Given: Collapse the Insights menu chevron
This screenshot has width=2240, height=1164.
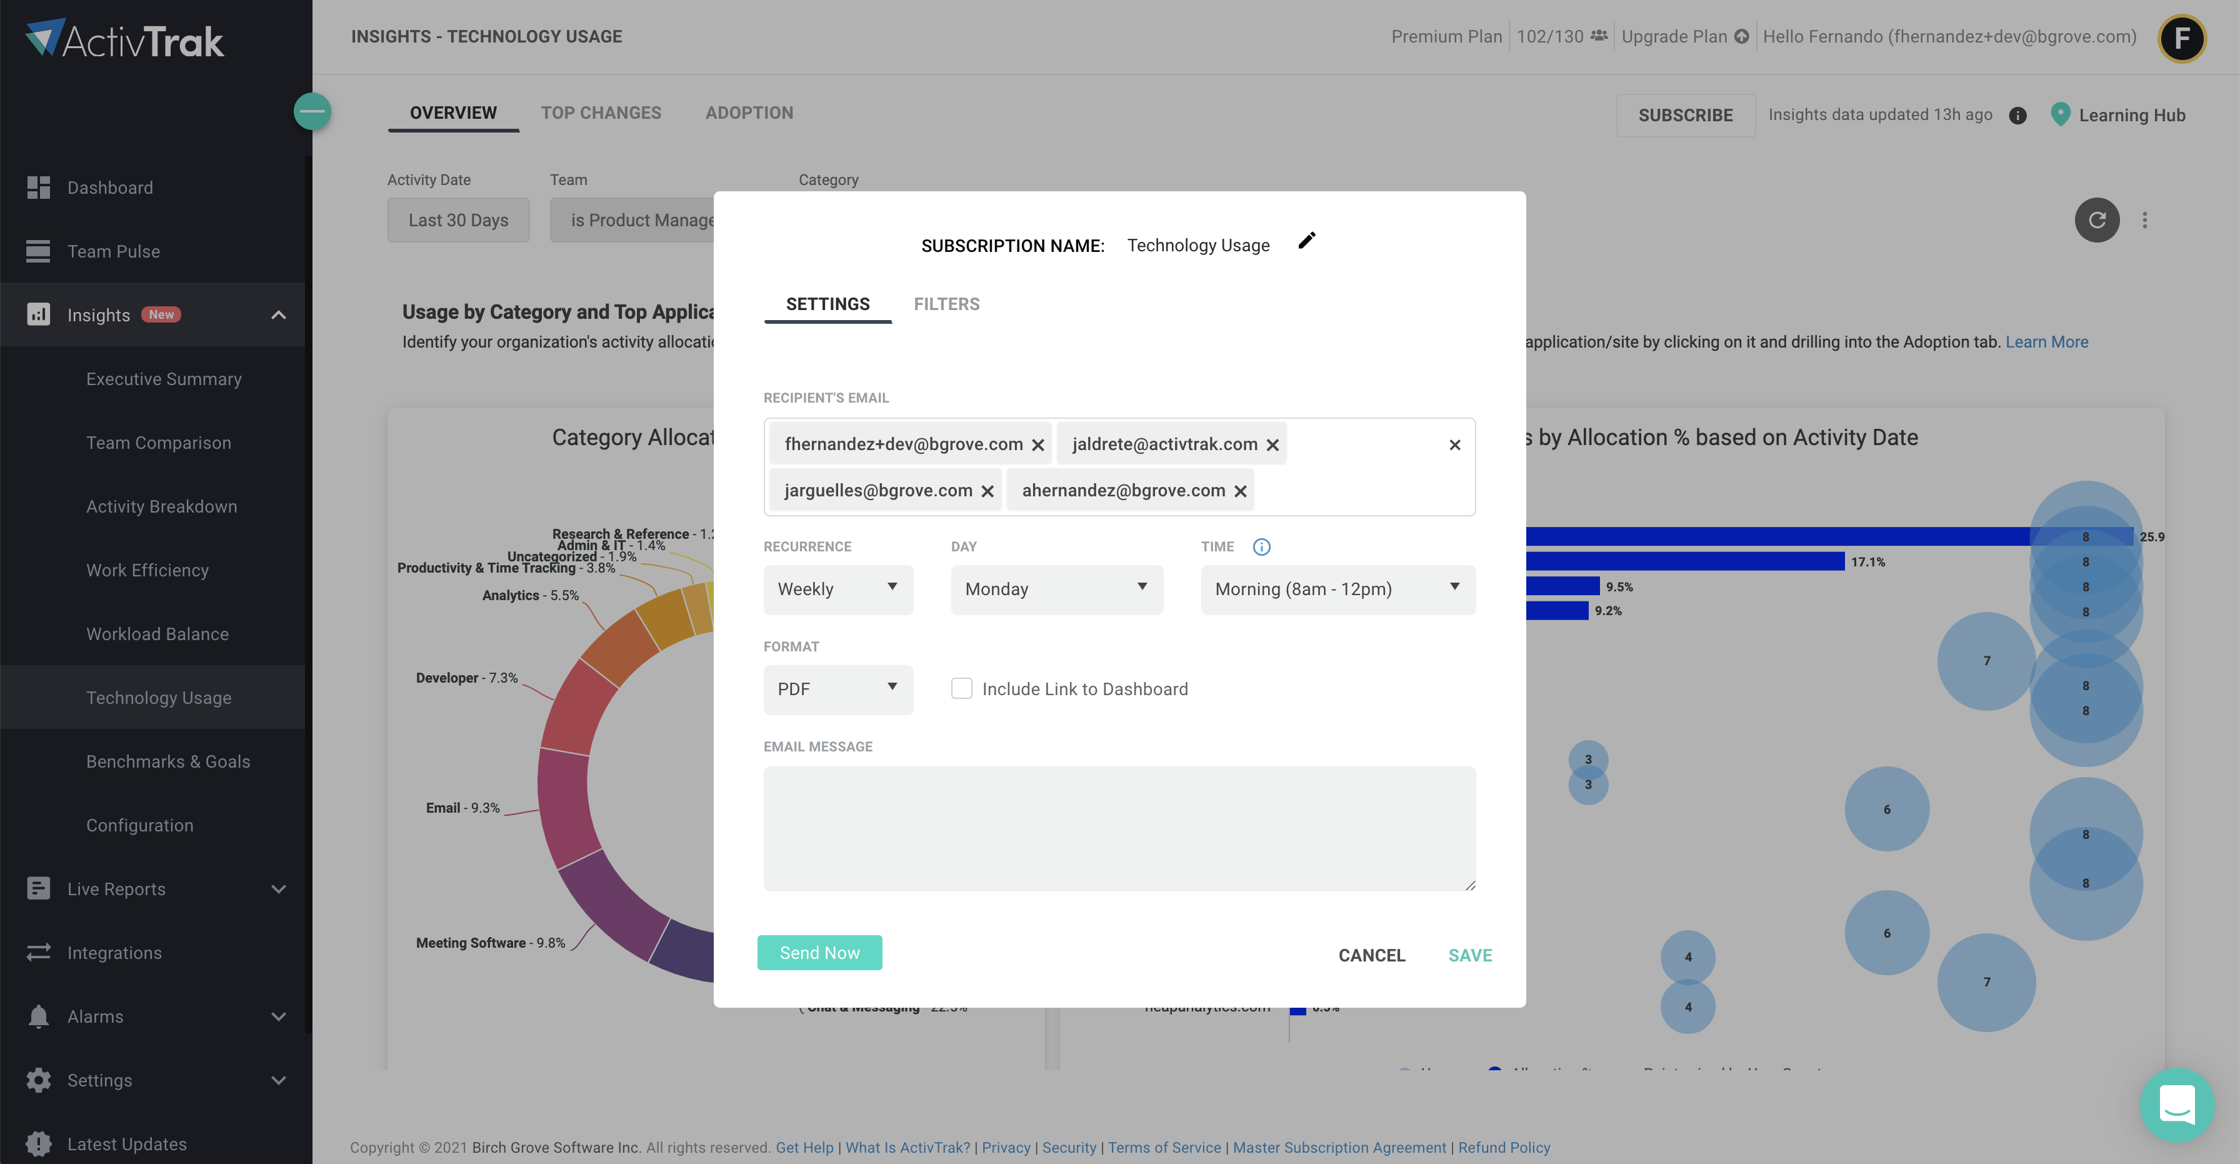Looking at the screenshot, I should click(278, 315).
